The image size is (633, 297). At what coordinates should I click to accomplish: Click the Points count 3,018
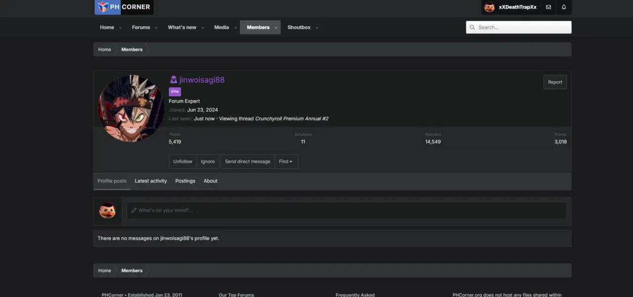[x=560, y=142]
